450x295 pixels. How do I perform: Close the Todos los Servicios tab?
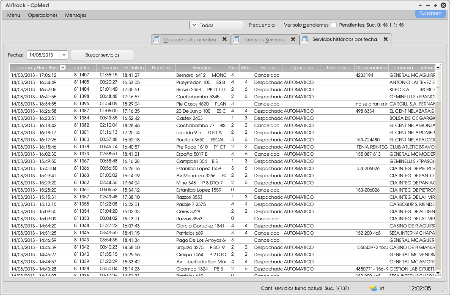(x=293, y=39)
